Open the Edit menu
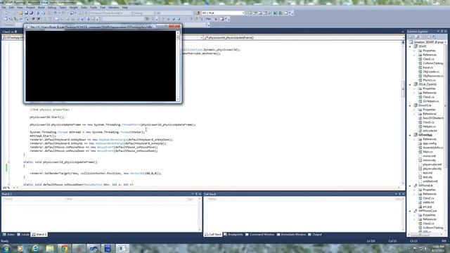Screen dimensions: 450x253 click(11, 8)
